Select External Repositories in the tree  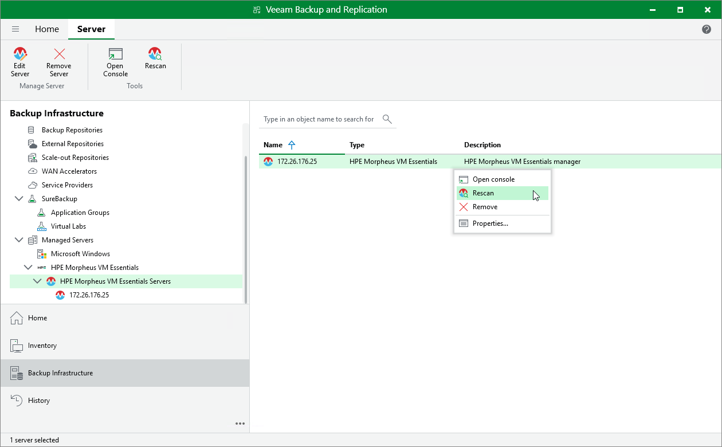coord(73,144)
